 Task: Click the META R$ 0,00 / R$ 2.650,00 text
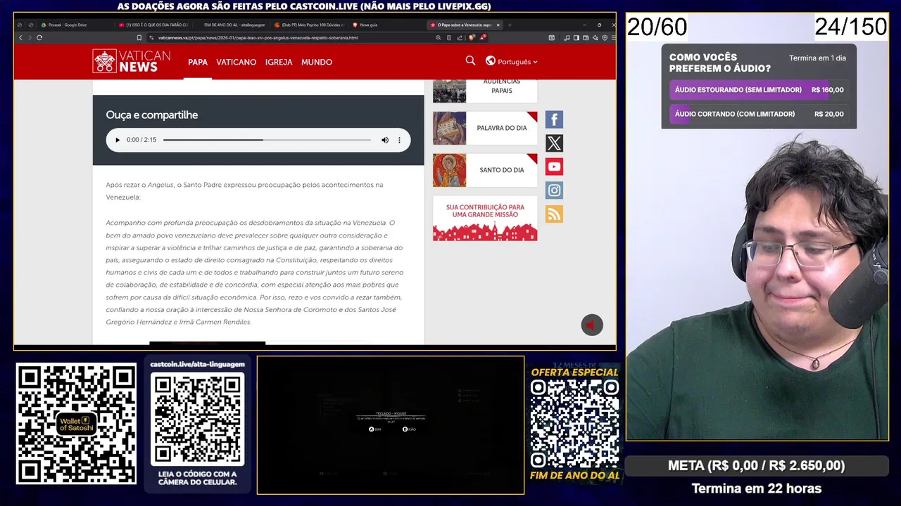pos(757,465)
